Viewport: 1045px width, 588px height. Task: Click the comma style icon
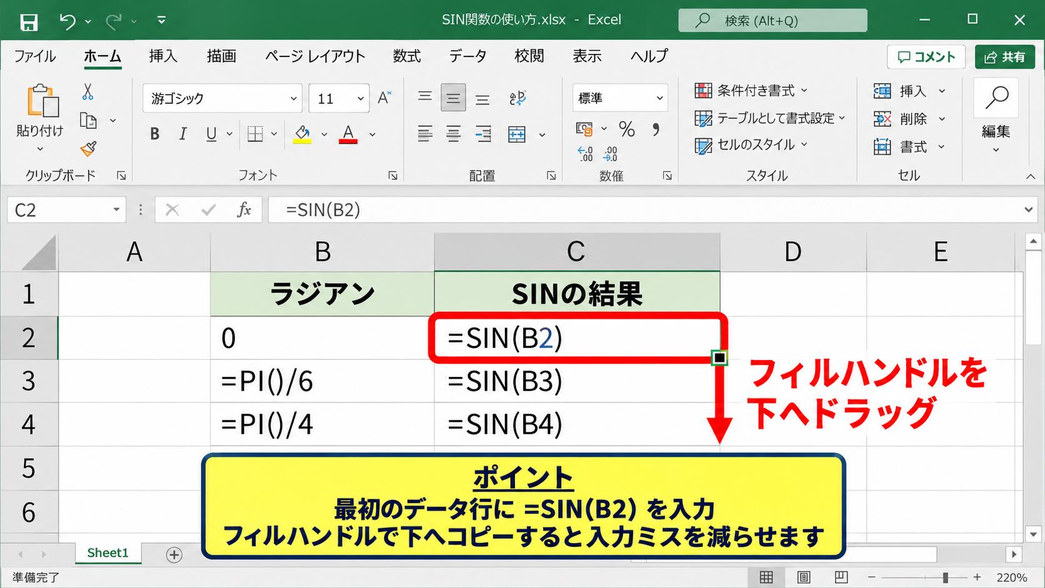(x=656, y=129)
